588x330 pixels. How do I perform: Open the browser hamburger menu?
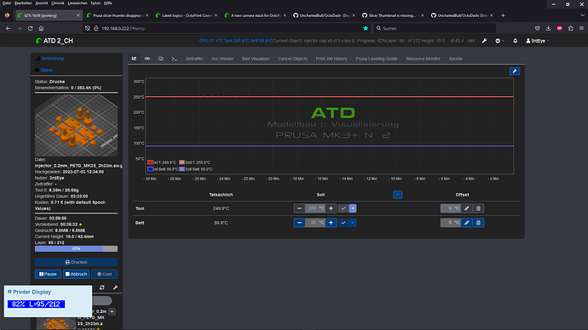[x=582, y=28]
